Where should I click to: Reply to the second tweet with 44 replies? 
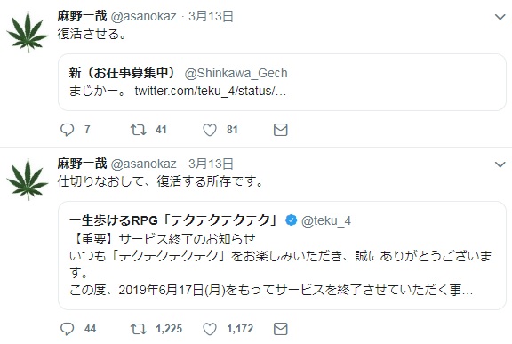(68, 329)
